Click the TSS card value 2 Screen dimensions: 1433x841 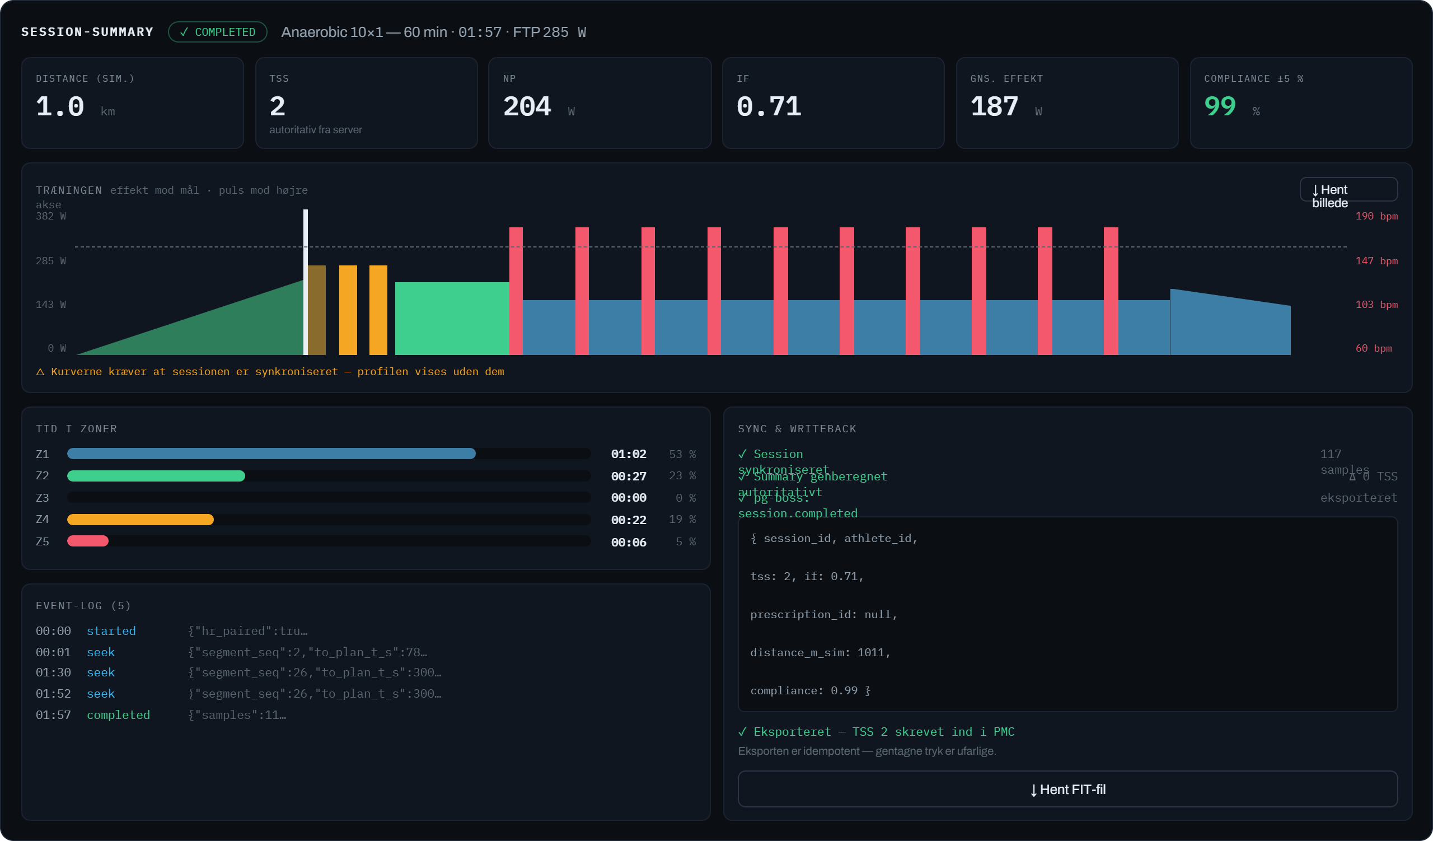tap(278, 107)
